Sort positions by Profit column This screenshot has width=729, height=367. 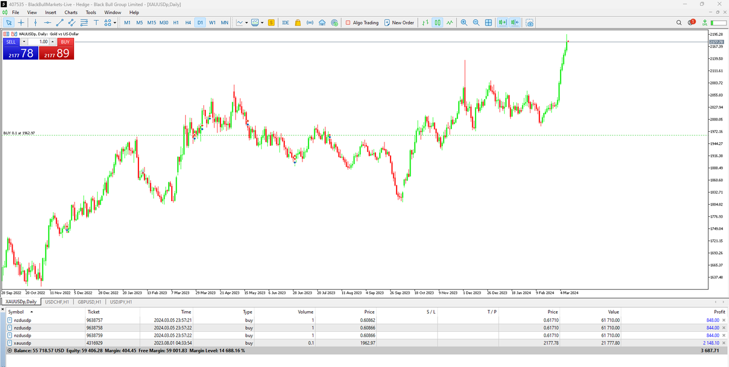click(x=720, y=312)
